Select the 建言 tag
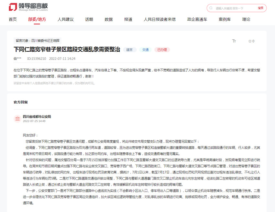 pos(129,50)
